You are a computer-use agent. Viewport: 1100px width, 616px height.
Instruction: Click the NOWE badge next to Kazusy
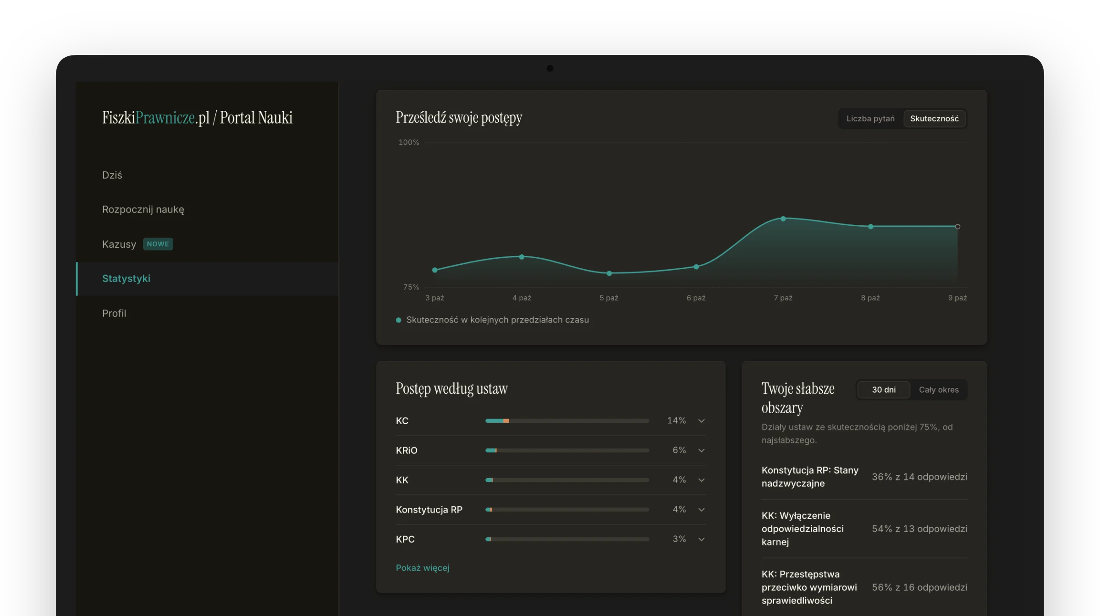158,244
